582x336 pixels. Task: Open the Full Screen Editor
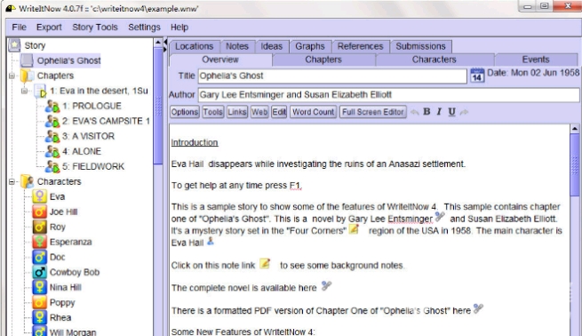[372, 112]
